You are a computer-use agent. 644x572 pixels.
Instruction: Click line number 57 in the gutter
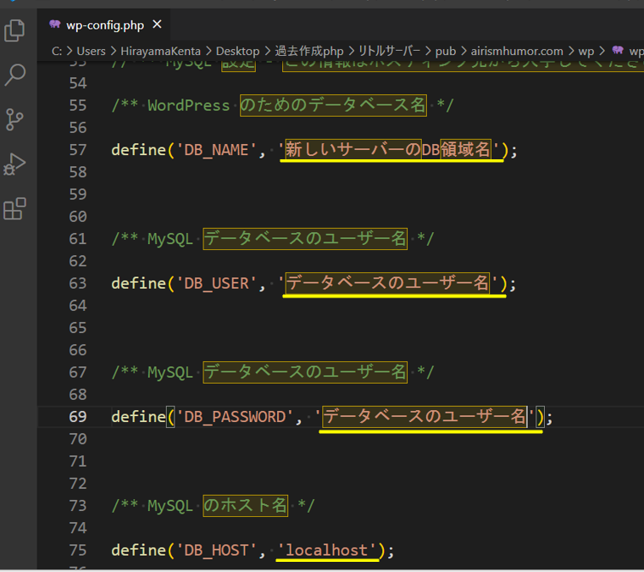[78, 150]
